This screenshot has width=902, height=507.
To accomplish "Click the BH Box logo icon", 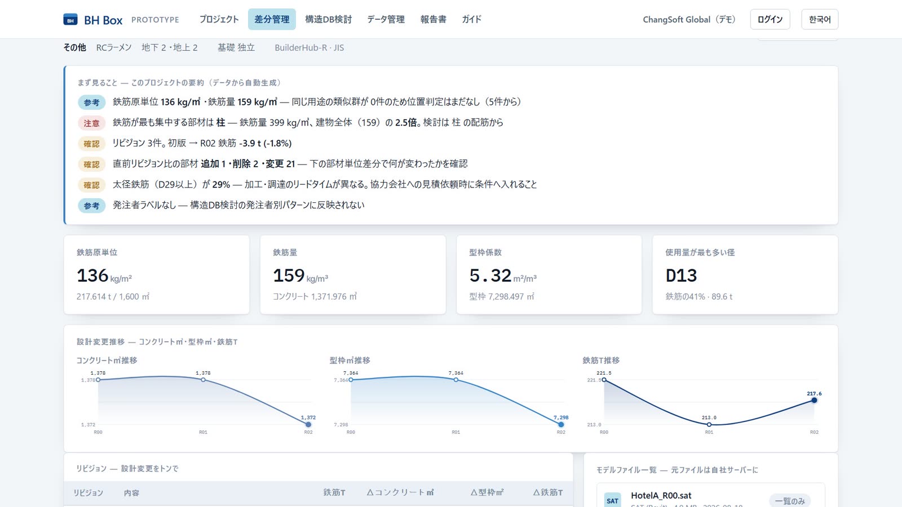I will [x=70, y=20].
